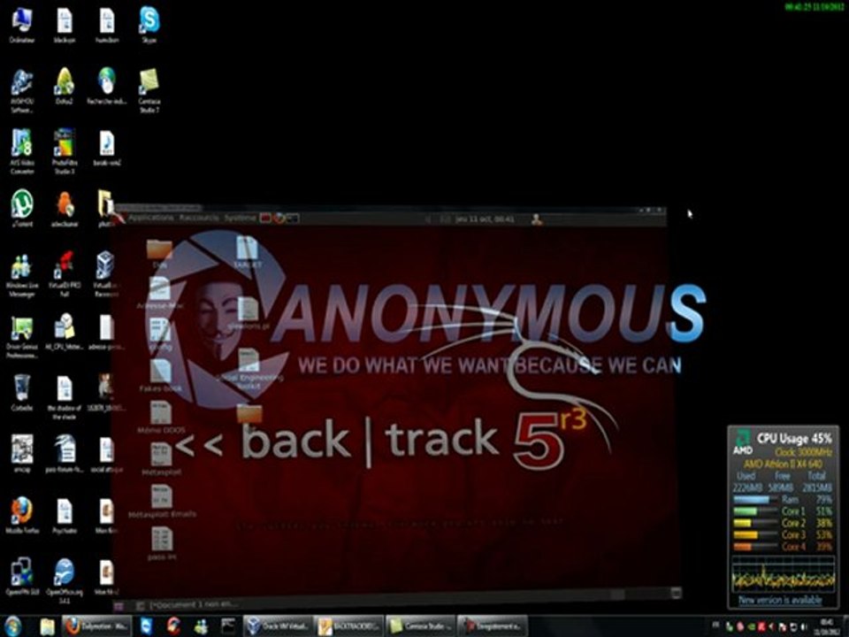Open the Raccourcis menu in BackTrack
The width and height of the screenshot is (849, 637).
[x=199, y=218]
